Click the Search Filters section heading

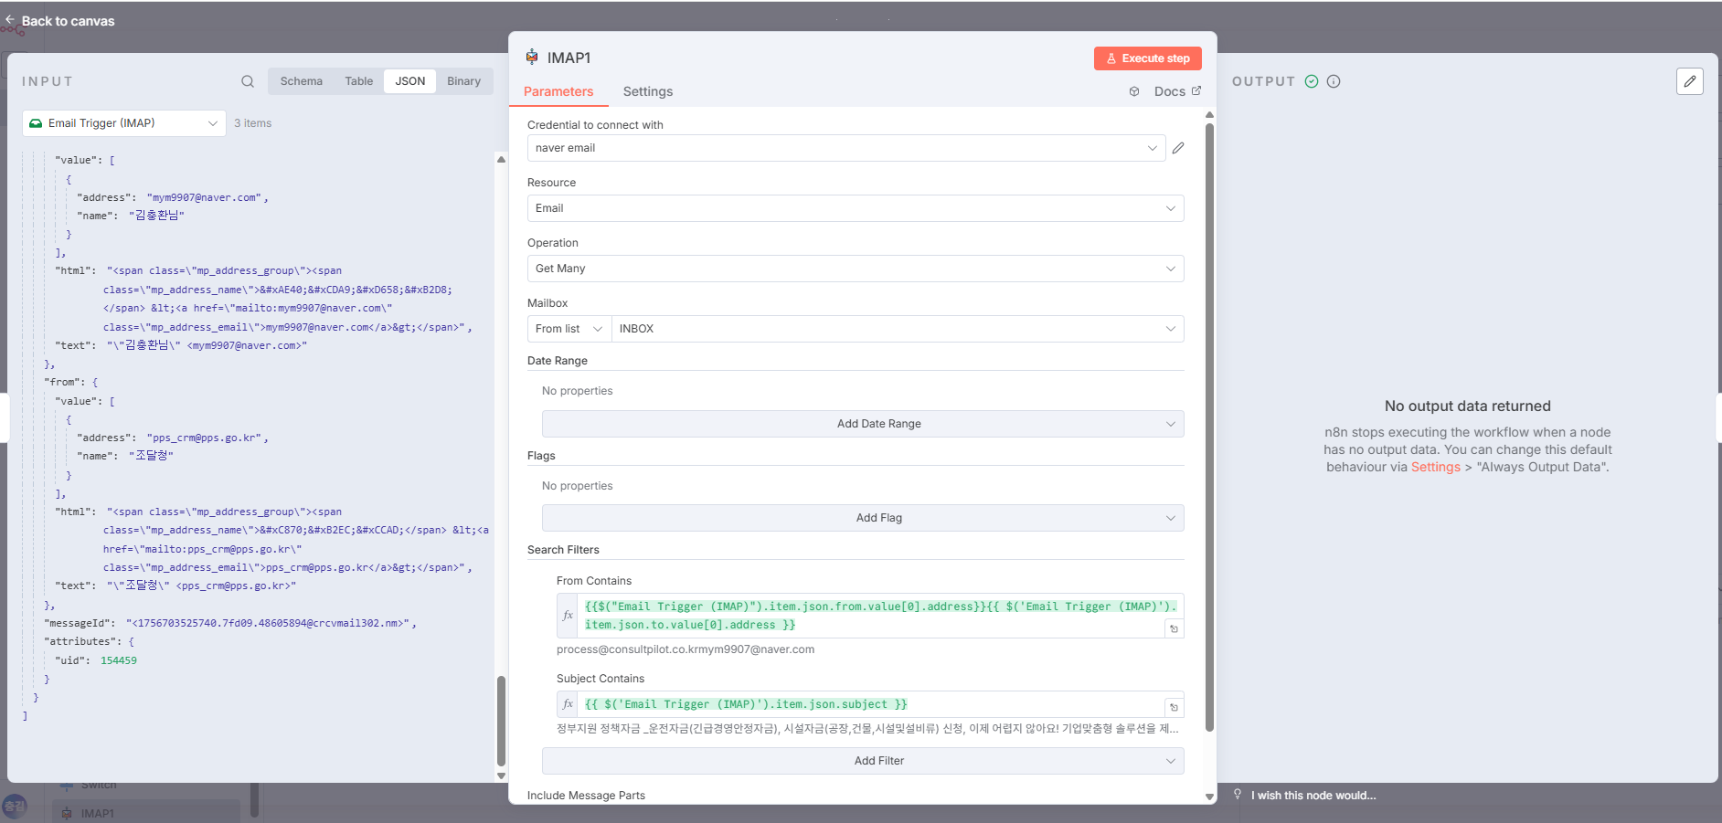[563, 550]
